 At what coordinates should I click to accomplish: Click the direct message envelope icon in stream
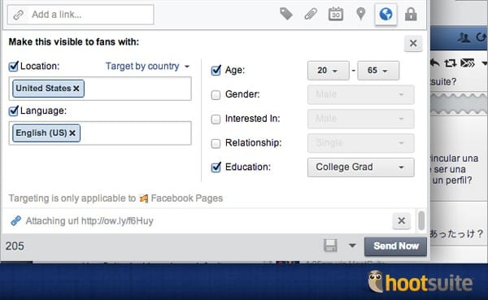(468, 63)
